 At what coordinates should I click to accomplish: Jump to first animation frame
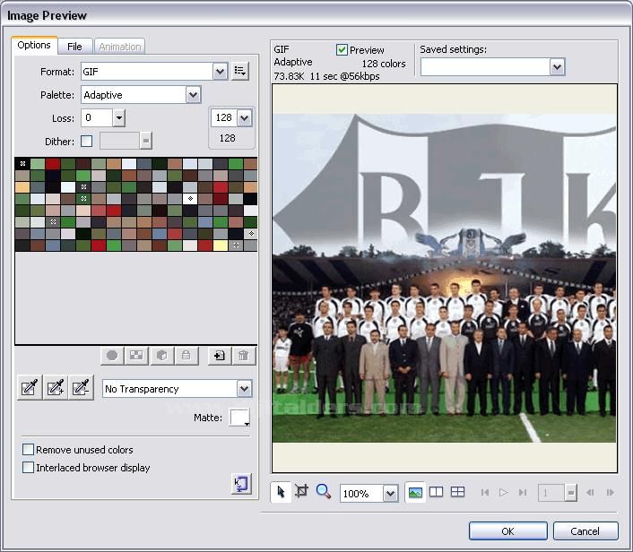click(485, 492)
